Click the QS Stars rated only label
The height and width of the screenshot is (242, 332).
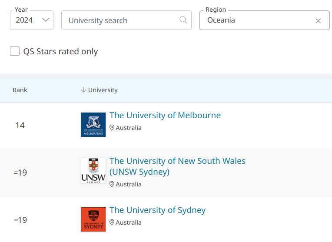pyautogui.click(x=60, y=51)
